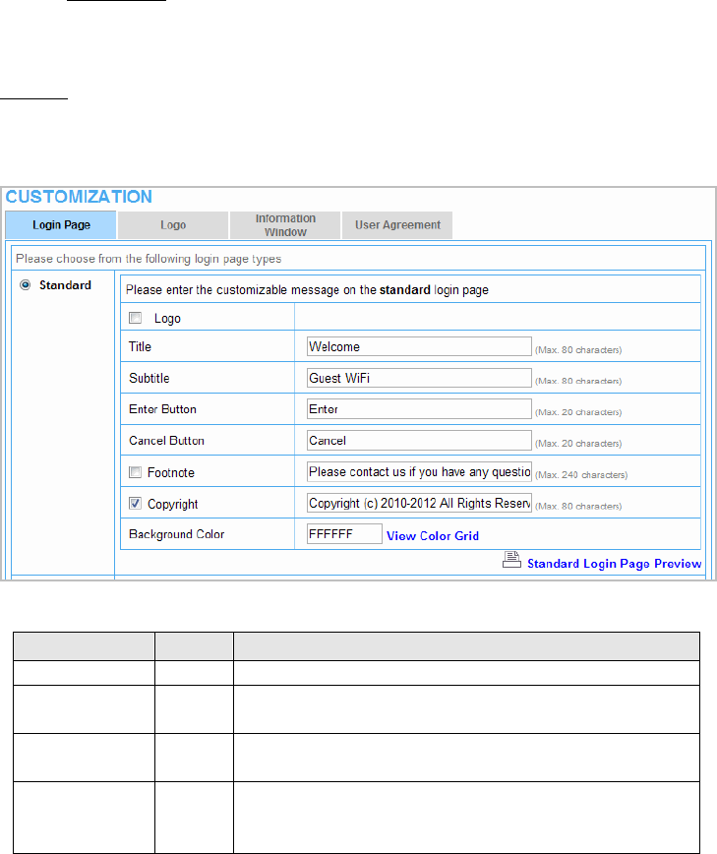This screenshot has height=854, width=717.
Task: Open the Information Window tab
Action: [x=285, y=225]
